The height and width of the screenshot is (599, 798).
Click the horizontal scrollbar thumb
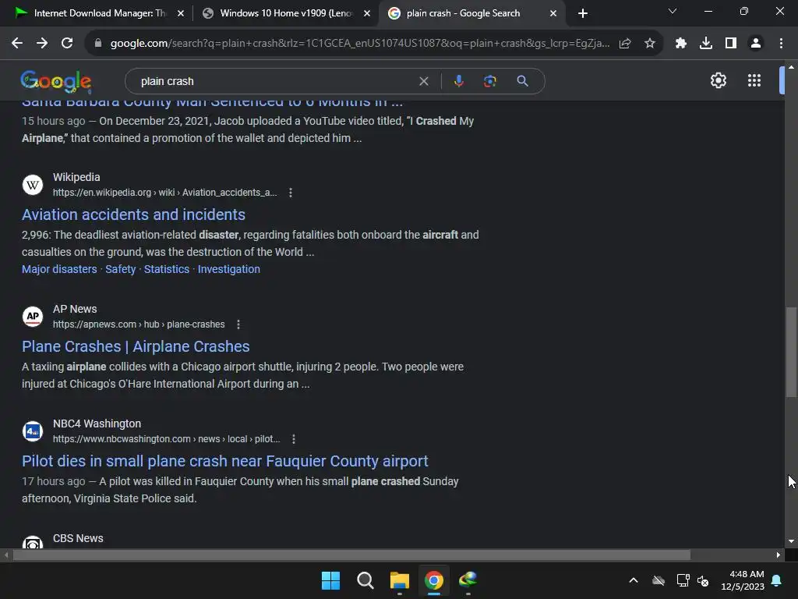pos(351,555)
